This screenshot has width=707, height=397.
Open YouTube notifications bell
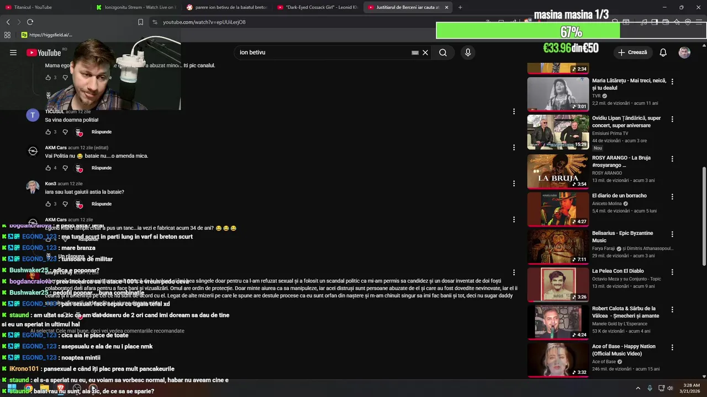pos(663,52)
